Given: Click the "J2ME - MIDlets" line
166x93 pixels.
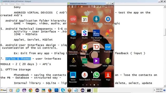Looking at the screenshot, I should [26, 34].
